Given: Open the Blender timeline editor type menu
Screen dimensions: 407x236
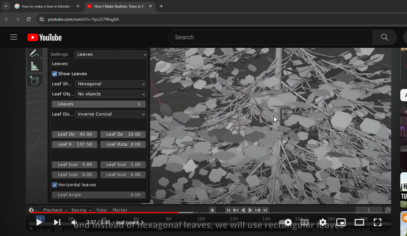Looking at the screenshot, I should coord(33,210).
